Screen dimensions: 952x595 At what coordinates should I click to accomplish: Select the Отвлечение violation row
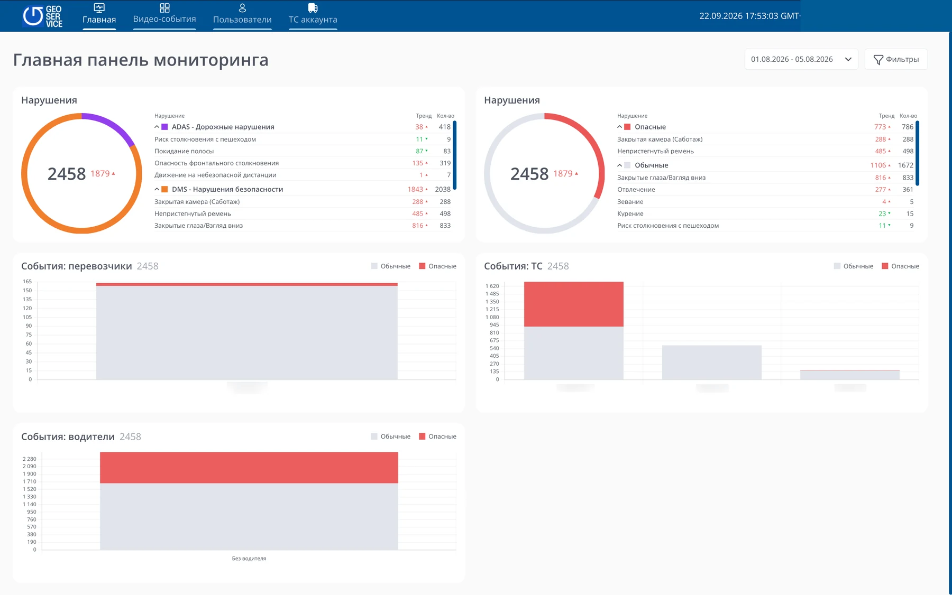pyautogui.click(x=765, y=190)
